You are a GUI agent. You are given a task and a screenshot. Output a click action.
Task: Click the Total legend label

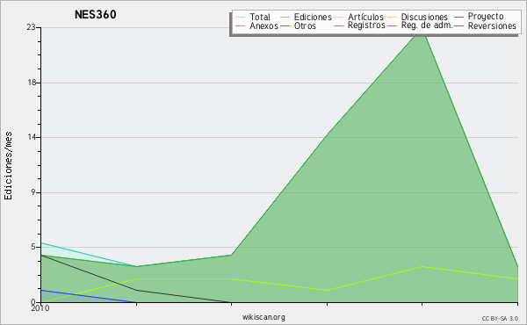(260, 17)
